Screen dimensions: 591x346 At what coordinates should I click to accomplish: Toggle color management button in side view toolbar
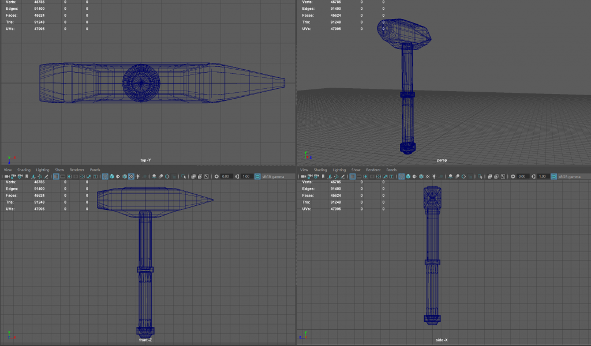tap(553, 176)
